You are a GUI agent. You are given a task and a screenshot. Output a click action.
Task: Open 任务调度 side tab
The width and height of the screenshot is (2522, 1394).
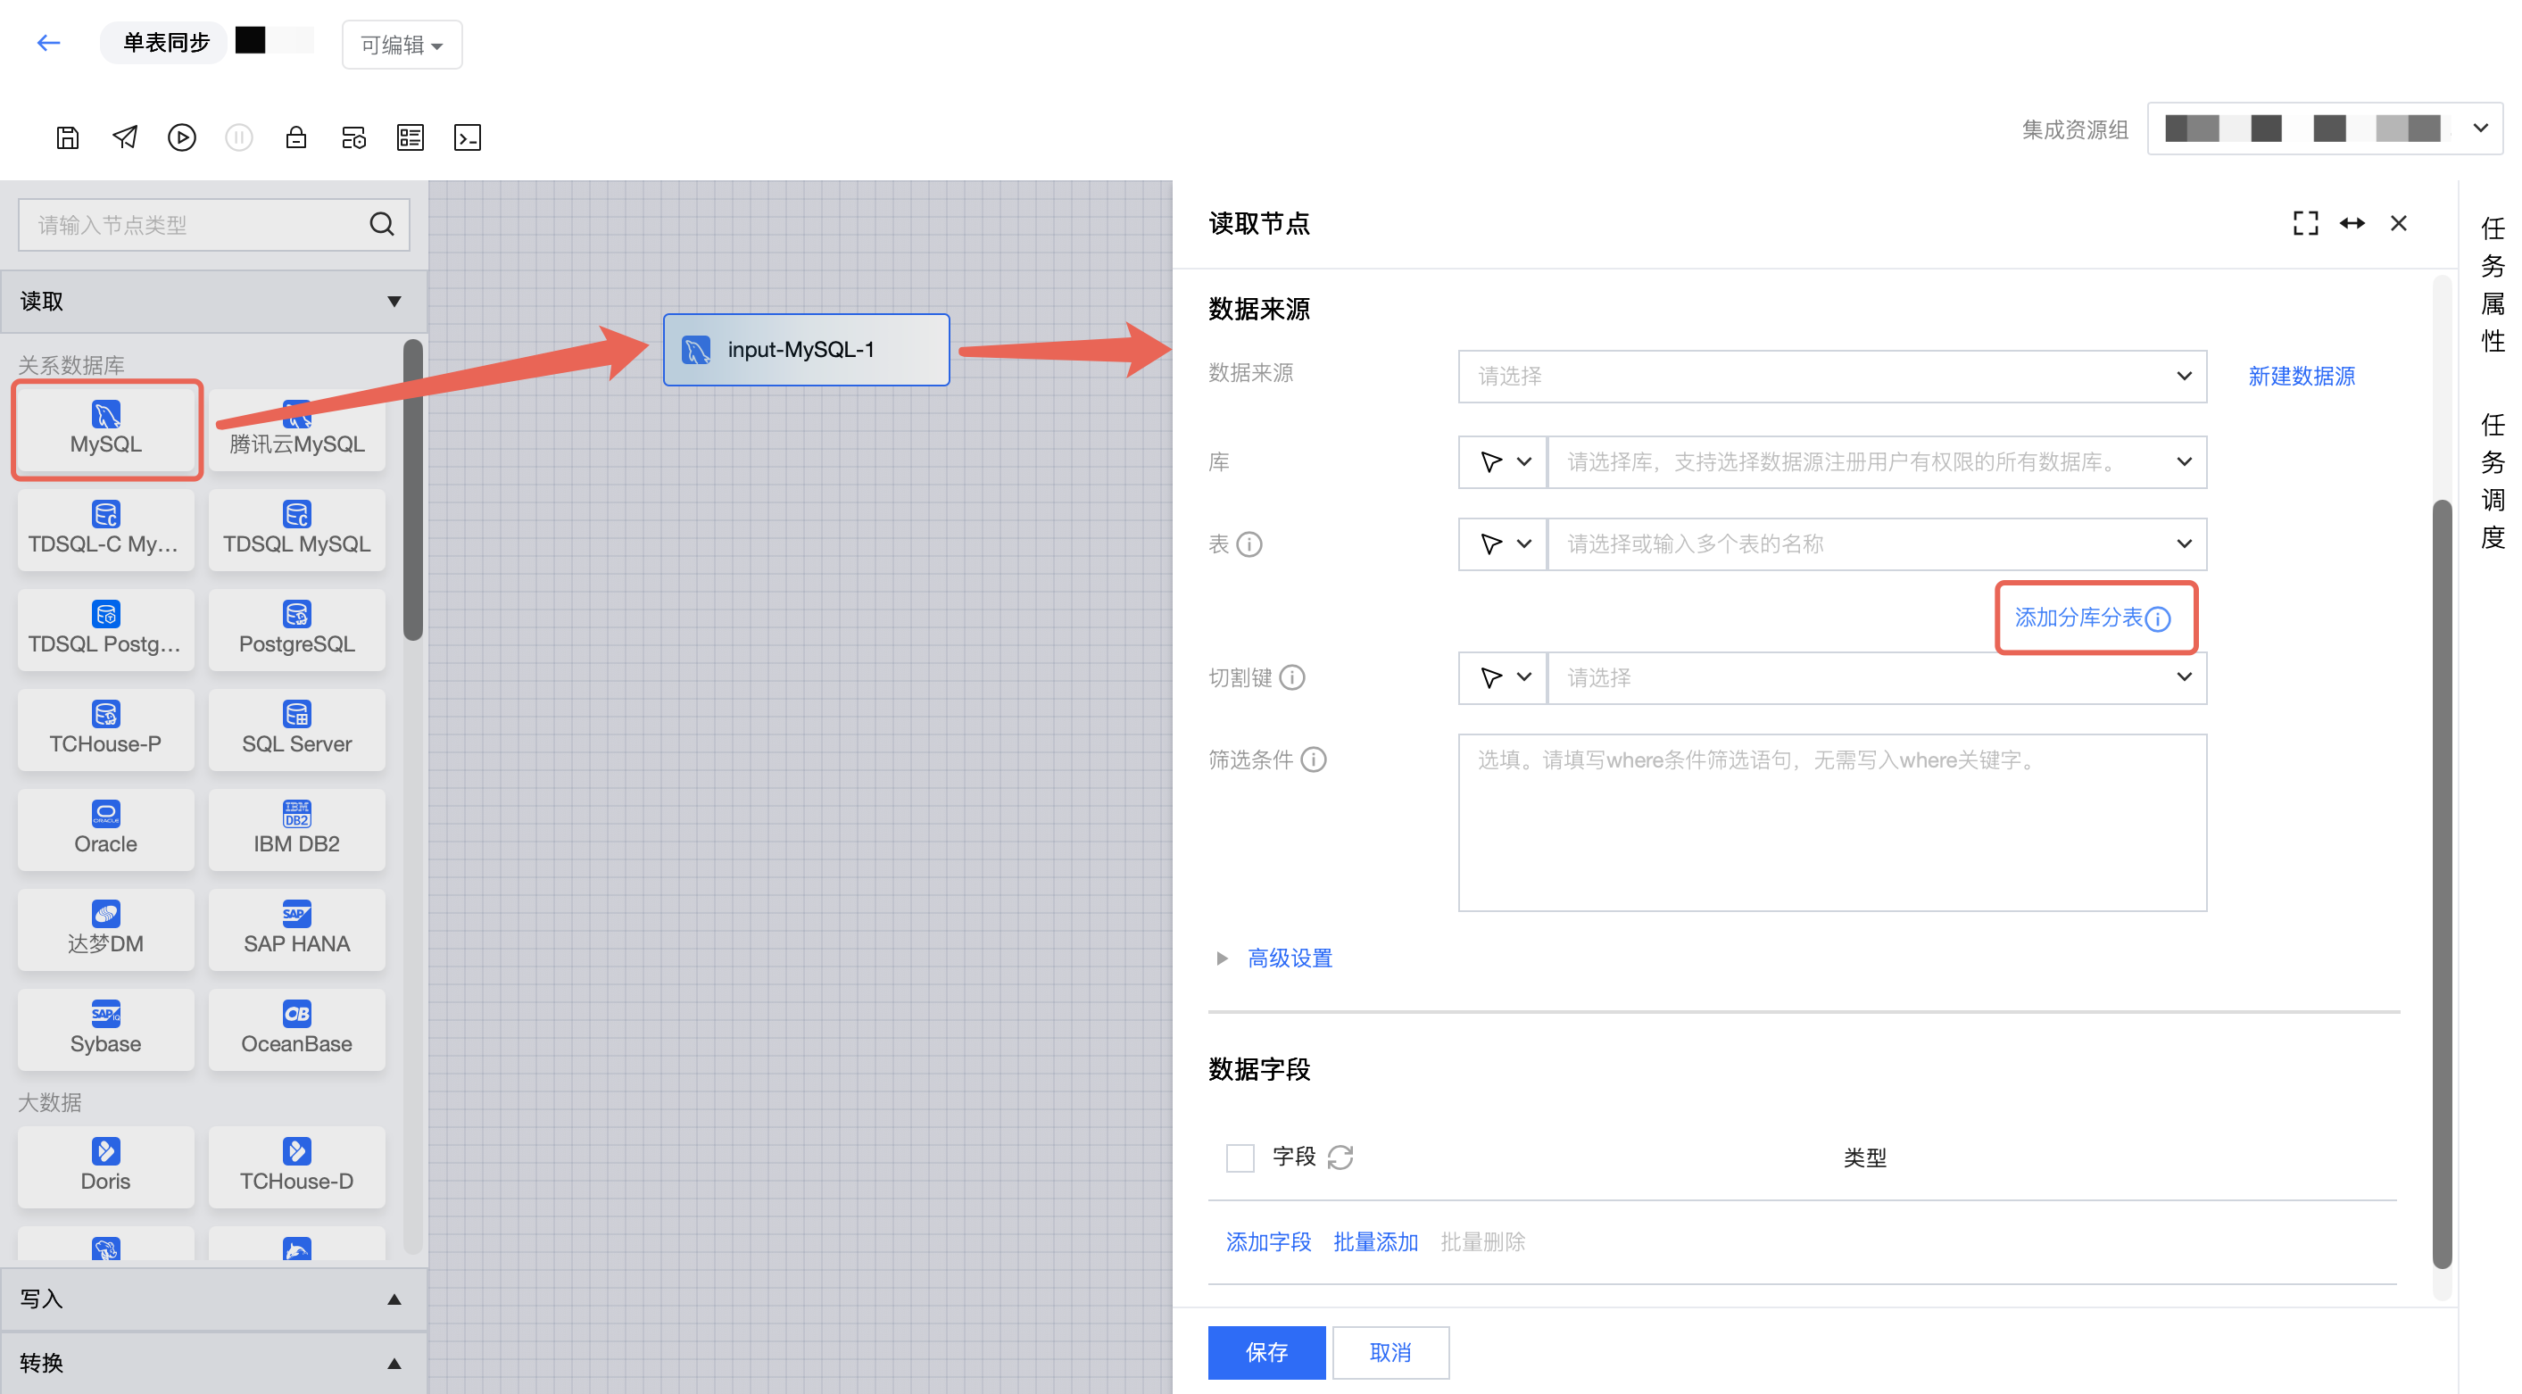point(2493,481)
